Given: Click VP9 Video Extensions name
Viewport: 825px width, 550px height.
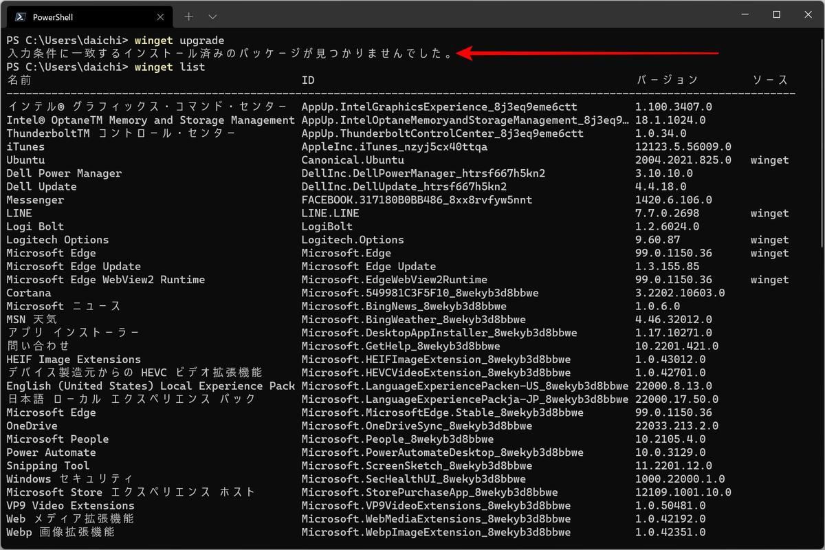Looking at the screenshot, I should point(70,506).
